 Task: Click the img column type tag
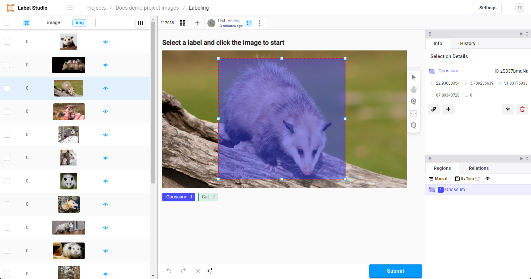pos(80,23)
